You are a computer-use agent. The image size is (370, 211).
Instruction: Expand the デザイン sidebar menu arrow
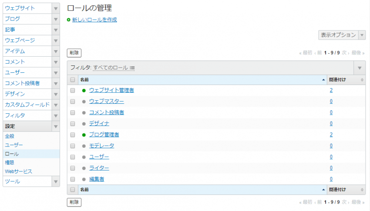point(56,94)
